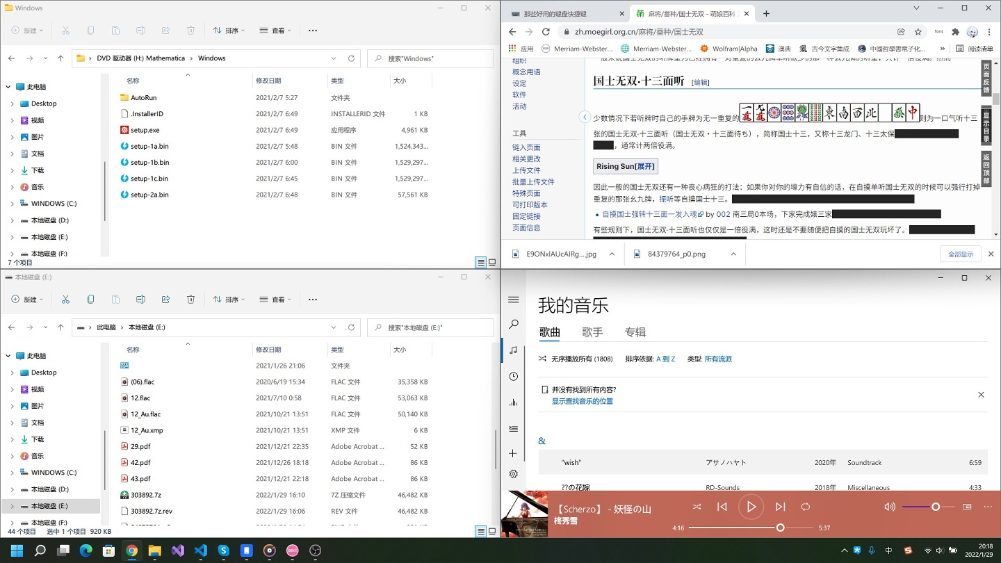
Task: Open sort order A 到 Z dropdown
Action: (x=665, y=359)
